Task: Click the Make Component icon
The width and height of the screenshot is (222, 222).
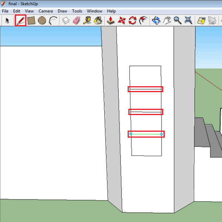Action: (x=66, y=20)
